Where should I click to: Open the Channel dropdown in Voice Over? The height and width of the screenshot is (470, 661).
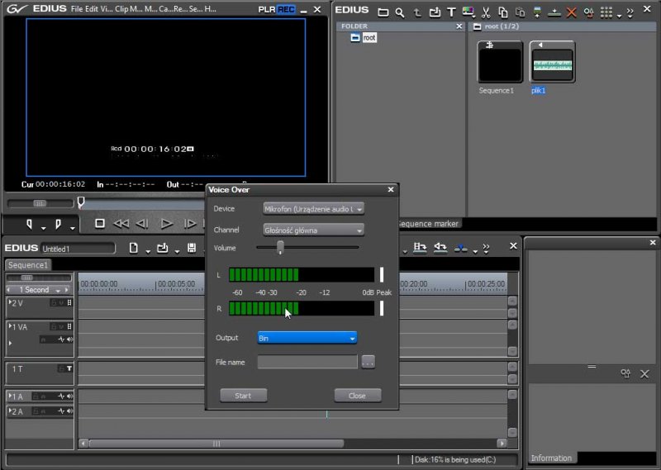tap(314, 230)
